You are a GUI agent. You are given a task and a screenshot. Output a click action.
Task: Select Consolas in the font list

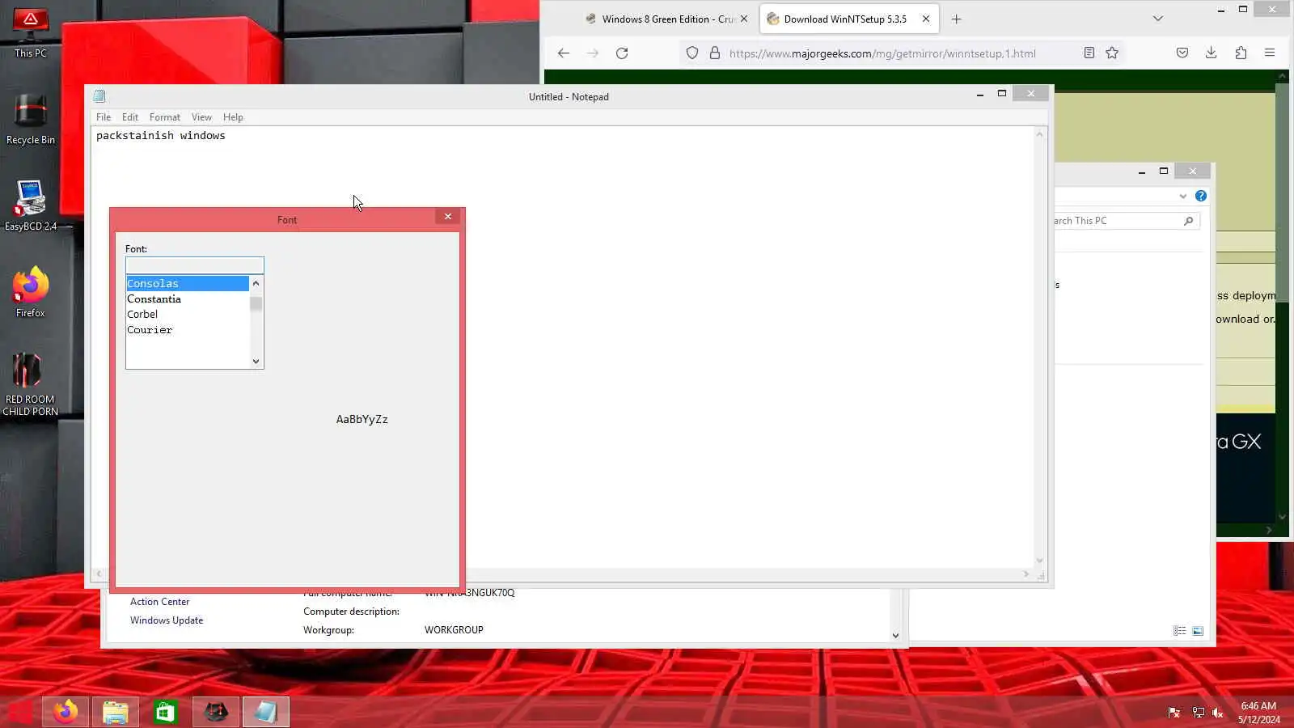click(x=188, y=284)
